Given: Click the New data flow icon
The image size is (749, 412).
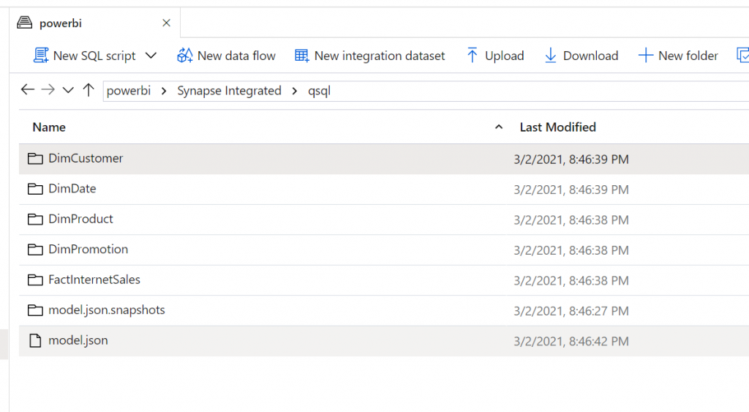Looking at the screenshot, I should 185,56.
